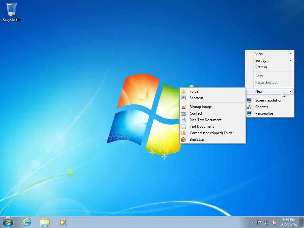Click the Folder icon in the New submenu
304x228 pixels.
[x=183, y=91]
